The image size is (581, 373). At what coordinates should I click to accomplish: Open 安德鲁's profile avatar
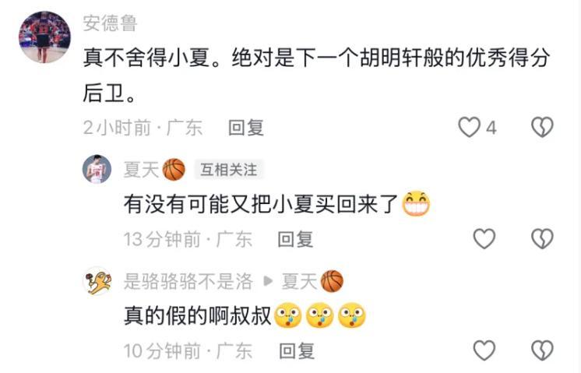click(x=45, y=37)
